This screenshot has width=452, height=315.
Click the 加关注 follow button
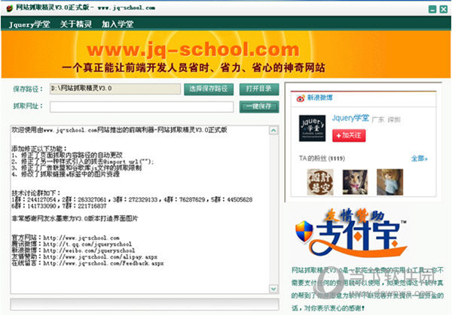pos(349,135)
